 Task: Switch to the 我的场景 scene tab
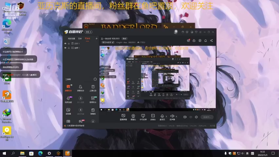[71, 38]
